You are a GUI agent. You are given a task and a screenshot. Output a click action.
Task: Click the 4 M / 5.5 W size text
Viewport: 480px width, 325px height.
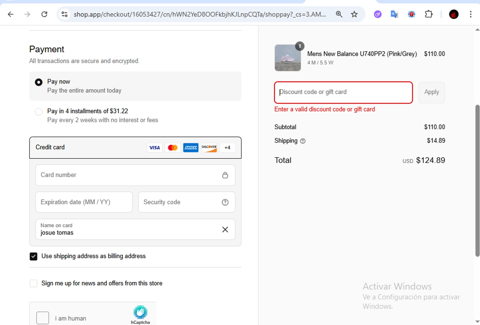(x=320, y=63)
